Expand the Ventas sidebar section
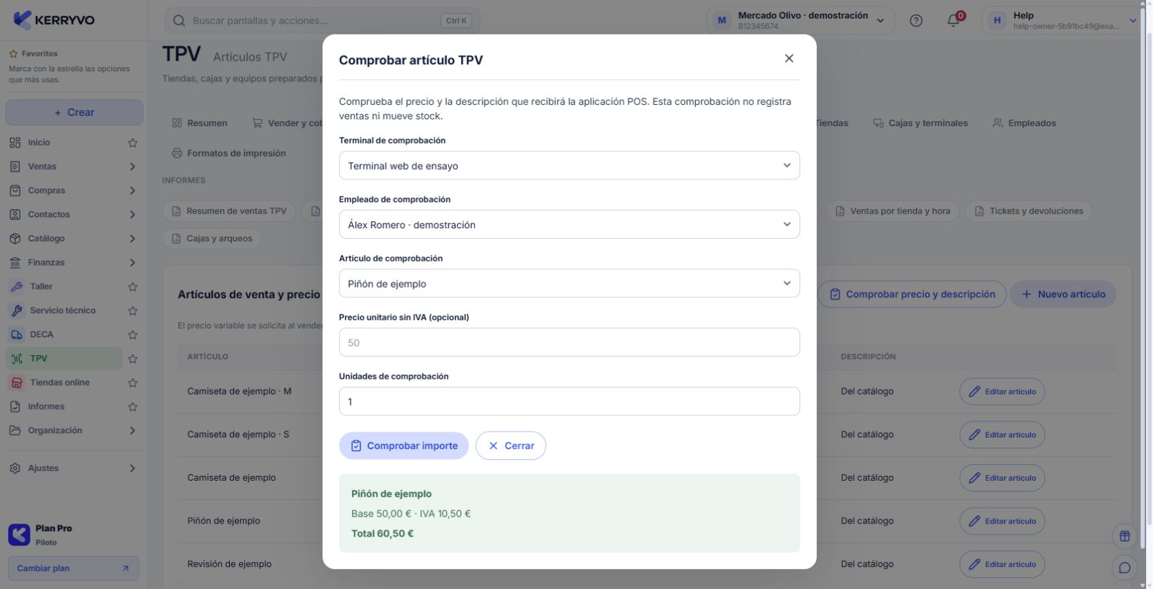The height and width of the screenshot is (589, 1153). (133, 167)
